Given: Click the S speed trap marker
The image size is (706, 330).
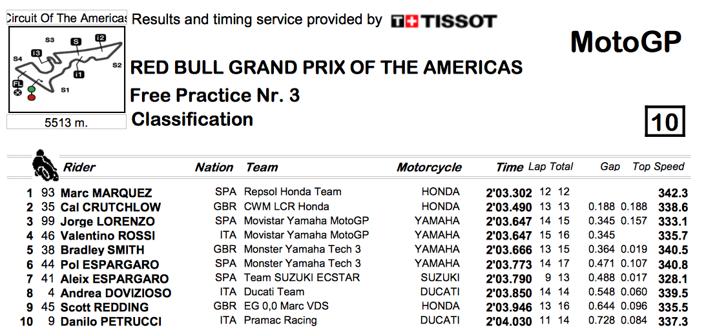Looking at the screenshot, I should [76, 42].
